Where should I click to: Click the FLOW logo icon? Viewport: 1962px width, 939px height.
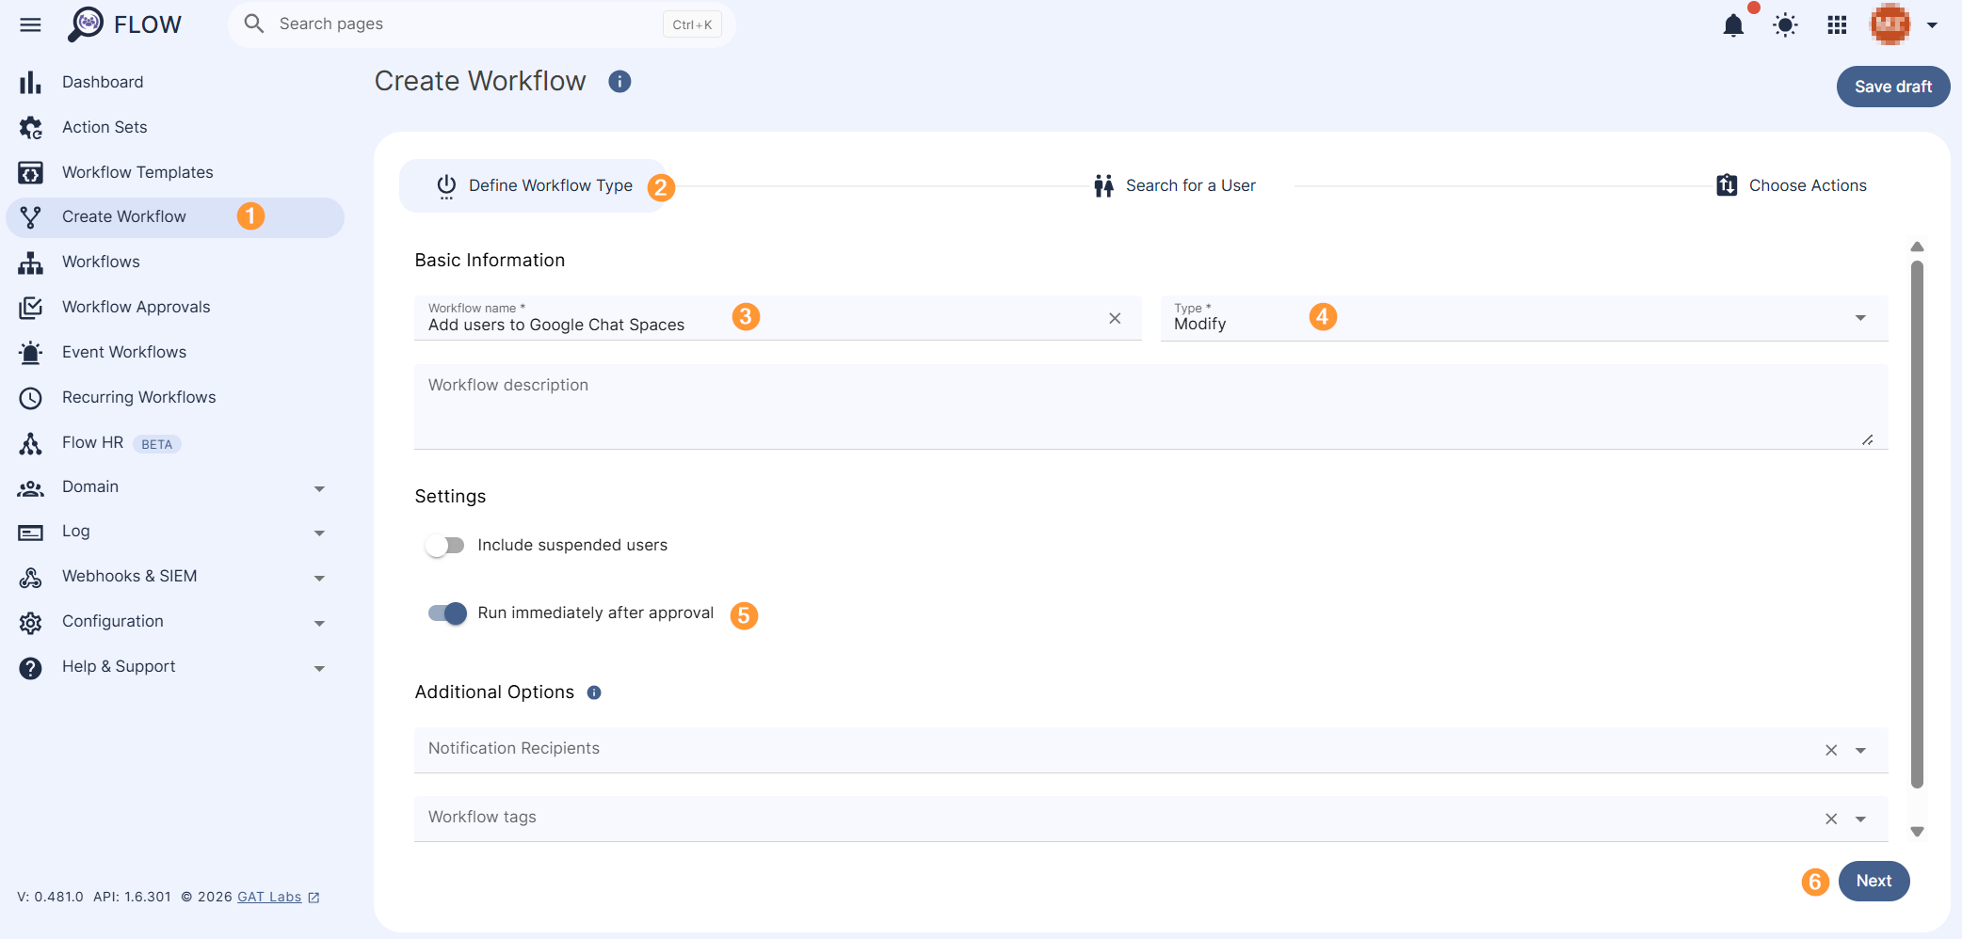(86, 24)
